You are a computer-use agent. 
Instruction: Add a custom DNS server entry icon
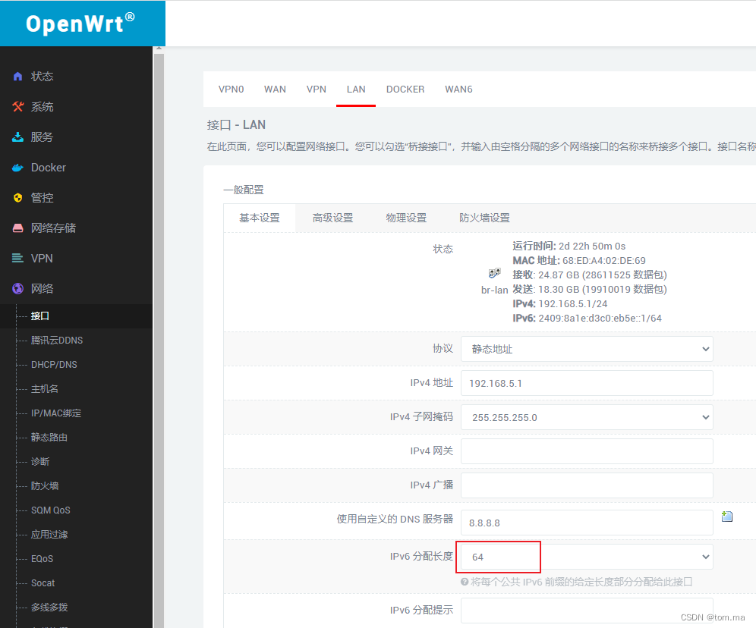click(726, 516)
